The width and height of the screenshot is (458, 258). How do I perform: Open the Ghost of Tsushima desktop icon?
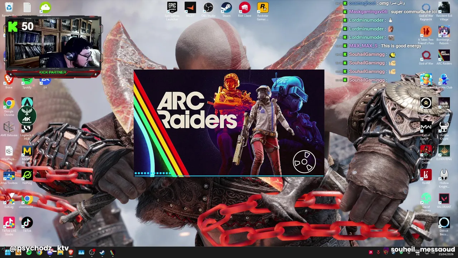click(426, 107)
